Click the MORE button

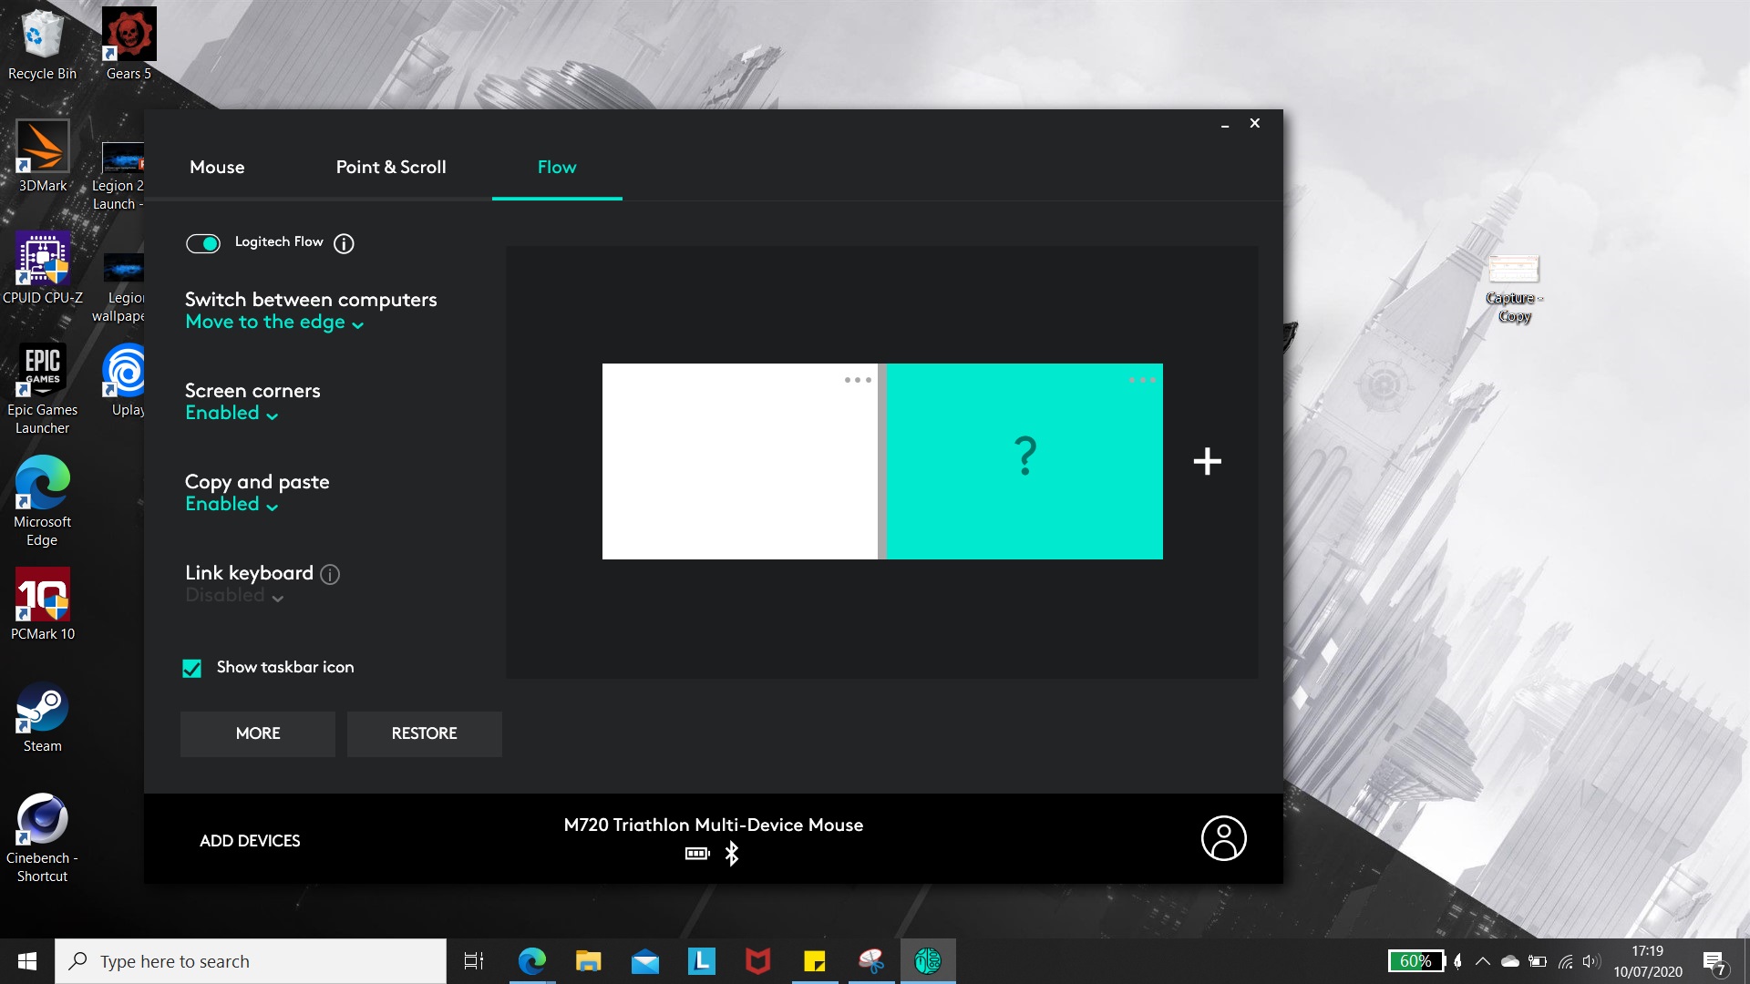[x=258, y=733]
